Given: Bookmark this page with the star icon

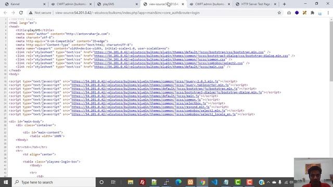Looking at the screenshot, I should click(279, 12).
